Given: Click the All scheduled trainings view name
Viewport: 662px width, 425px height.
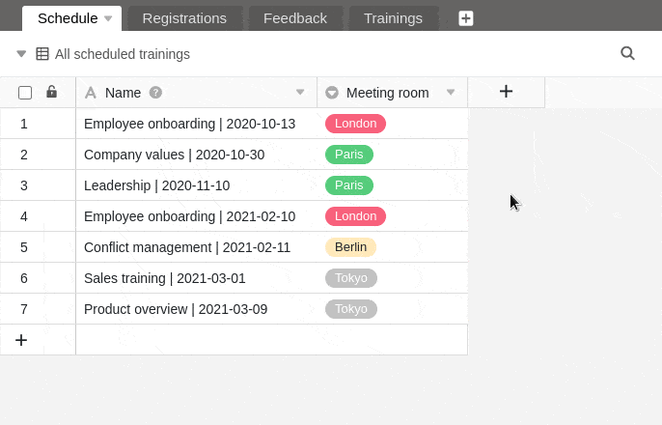Looking at the screenshot, I should pos(123,54).
